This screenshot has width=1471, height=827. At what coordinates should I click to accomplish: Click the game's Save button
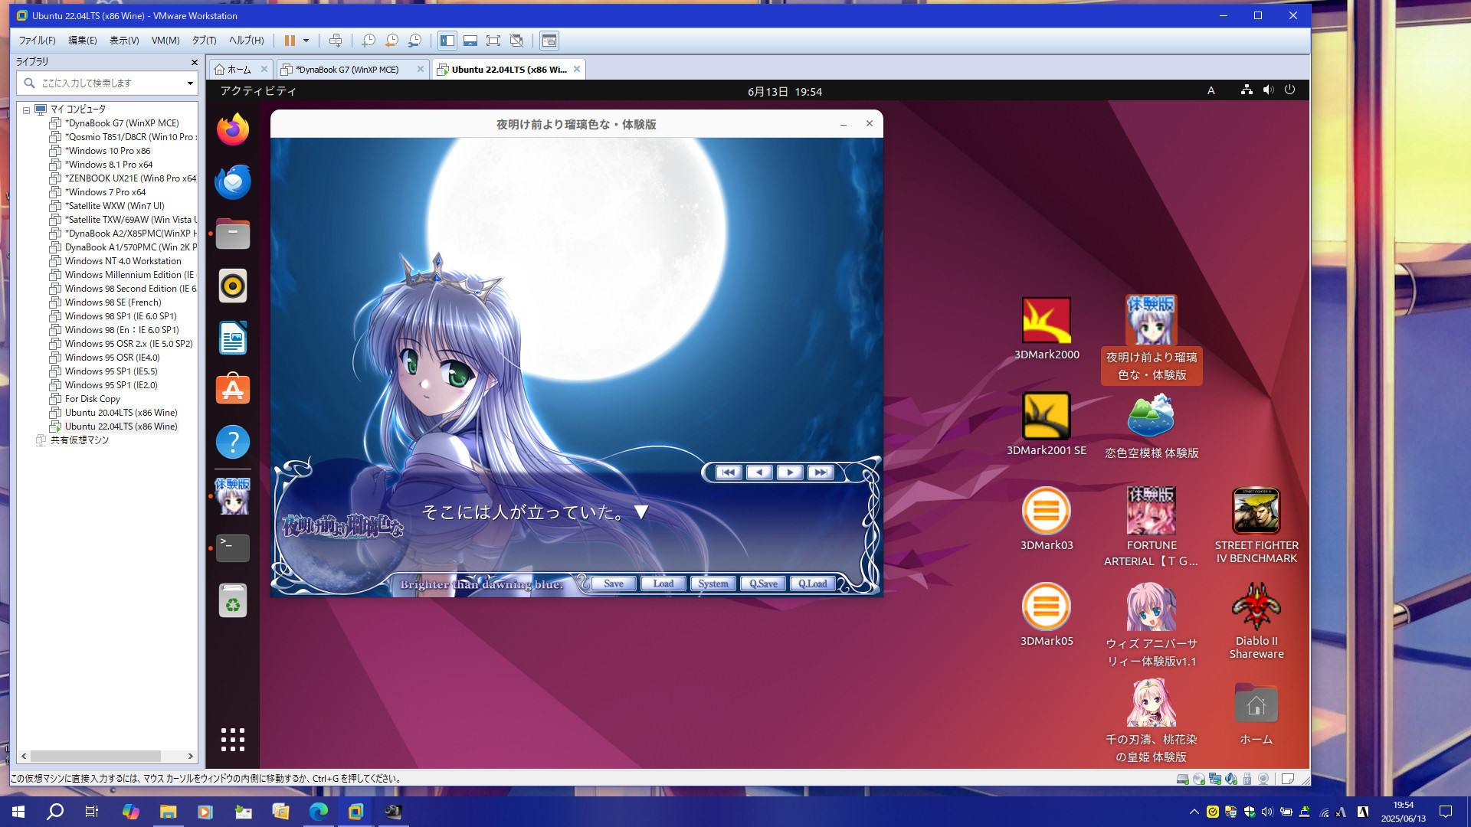coord(614,584)
